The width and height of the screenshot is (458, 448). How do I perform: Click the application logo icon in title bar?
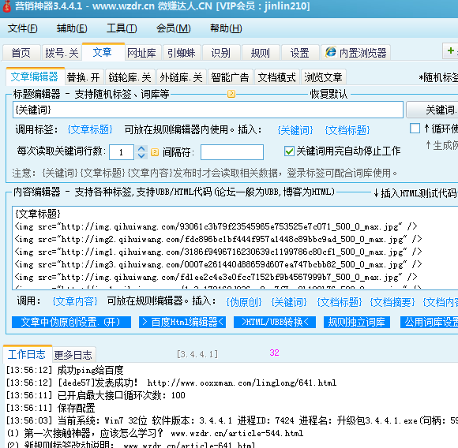click(6, 6)
